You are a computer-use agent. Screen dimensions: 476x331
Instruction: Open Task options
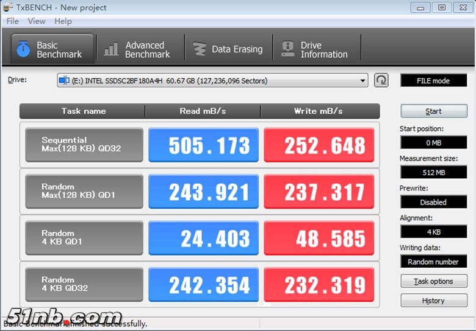[x=434, y=281]
